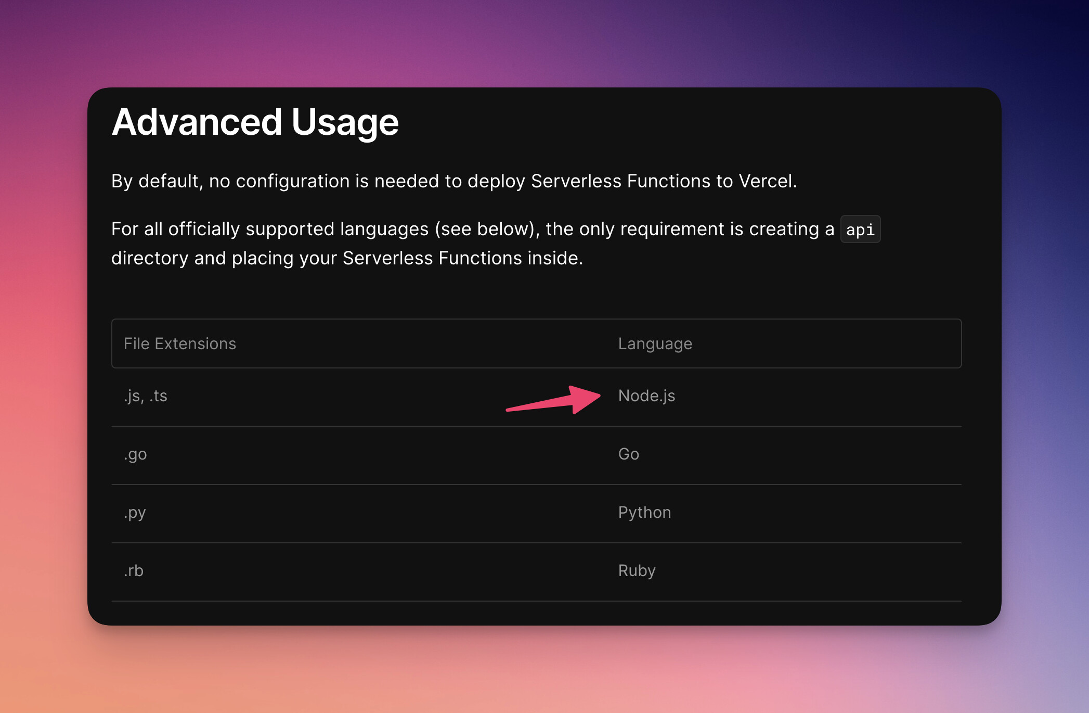Select the .py extension cell

click(135, 513)
